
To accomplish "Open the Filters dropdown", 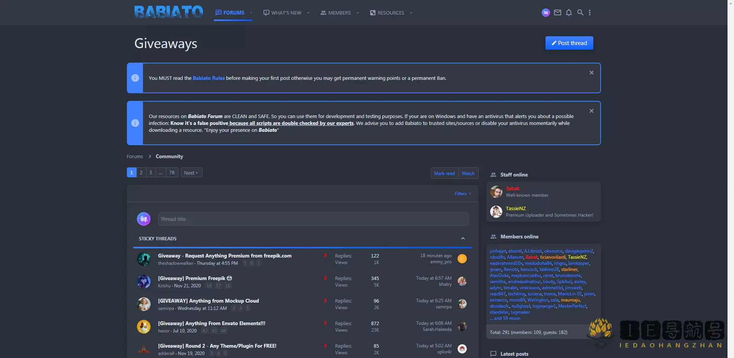I will [463, 194].
